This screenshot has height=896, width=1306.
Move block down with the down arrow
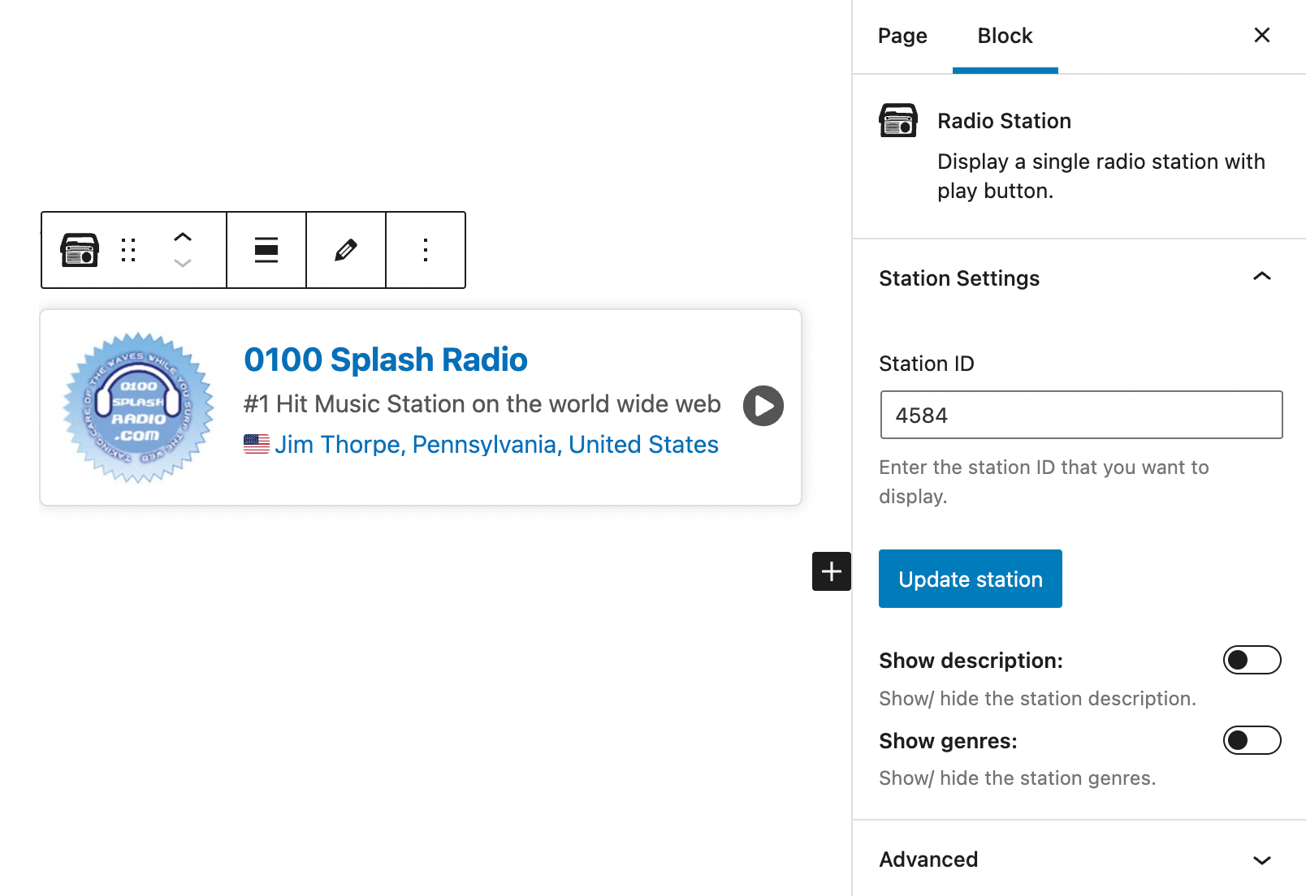[x=183, y=263]
